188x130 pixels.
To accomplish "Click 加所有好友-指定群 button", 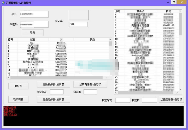I will pos(90,84).
